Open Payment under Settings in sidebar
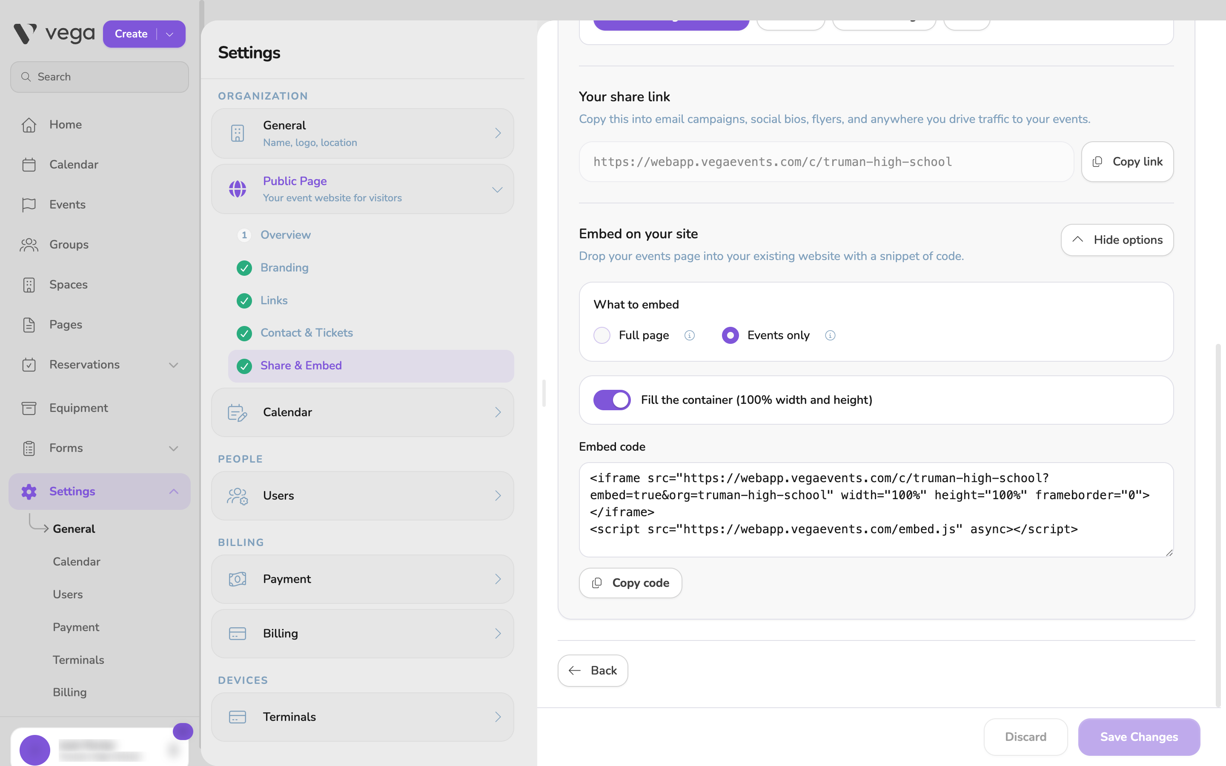The image size is (1226, 766). [x=76, y=627]
